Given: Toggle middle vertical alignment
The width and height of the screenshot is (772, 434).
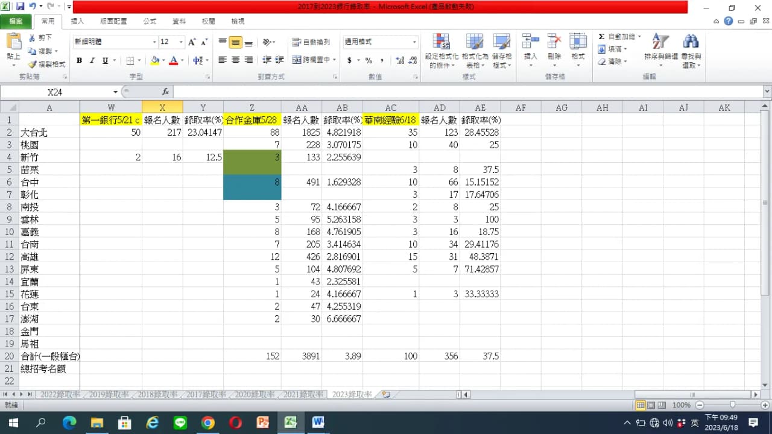Looking at the screenshot, I should tap(236, 42).
